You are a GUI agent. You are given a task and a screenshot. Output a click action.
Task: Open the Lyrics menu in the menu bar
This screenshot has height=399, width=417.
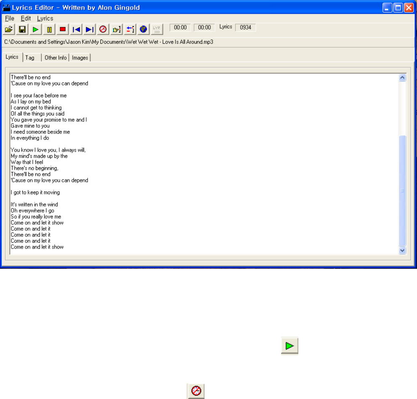(x=45, y=19)
